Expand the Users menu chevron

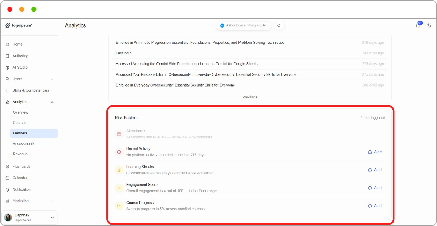point(52,79)
